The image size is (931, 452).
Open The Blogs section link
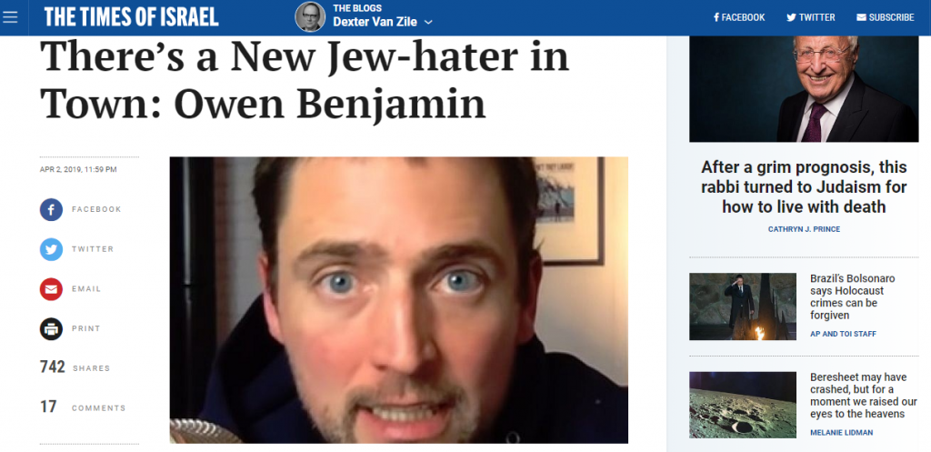357,8
